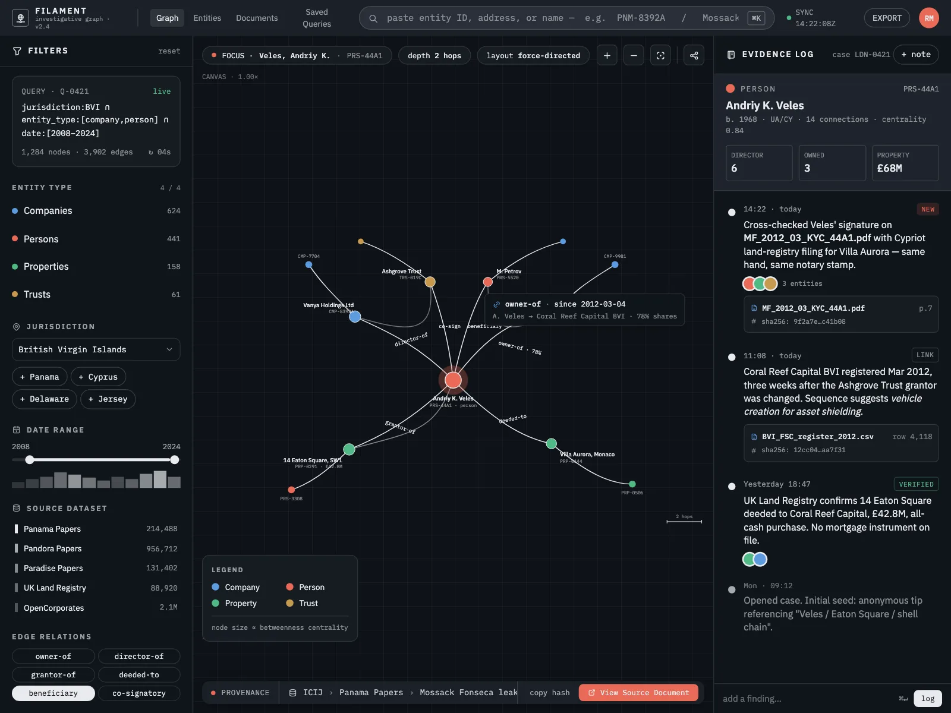Click the Filament logo icon
The width and height of the screenshot is (951, 713).
click(21, 18)
